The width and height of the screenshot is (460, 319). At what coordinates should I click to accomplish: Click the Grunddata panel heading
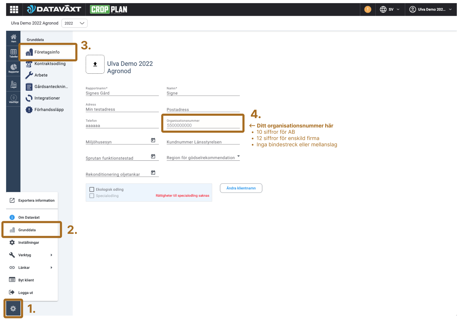[35, 40]
